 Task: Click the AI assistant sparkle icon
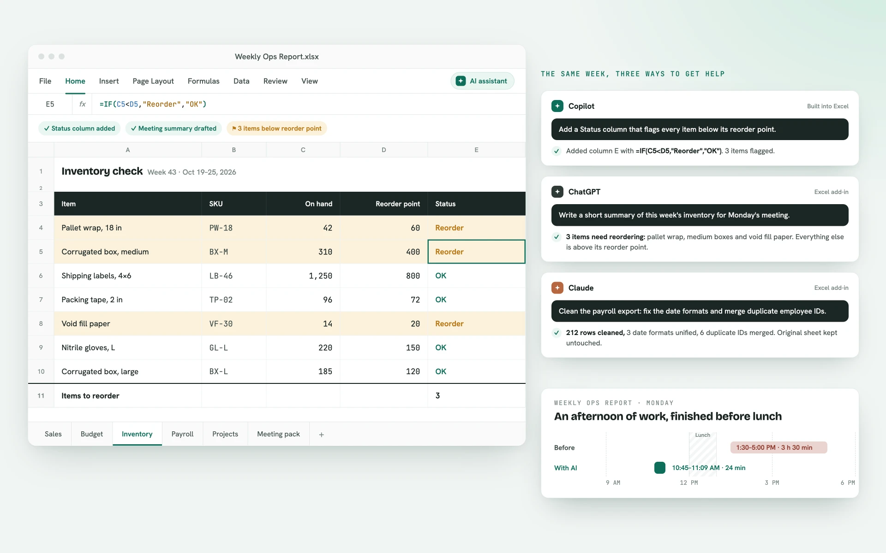click(x=461, y=81)
